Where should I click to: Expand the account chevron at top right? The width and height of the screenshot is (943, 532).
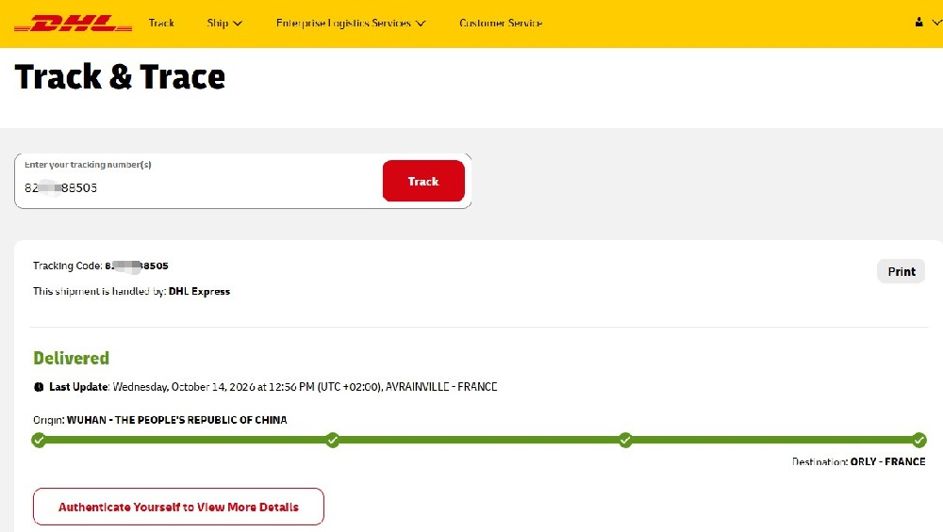tap(937, 23)
